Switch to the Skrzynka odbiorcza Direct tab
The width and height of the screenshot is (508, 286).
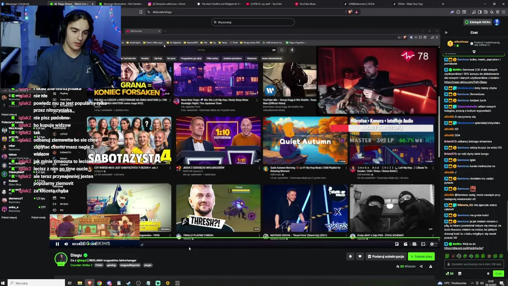click(169, 4)
